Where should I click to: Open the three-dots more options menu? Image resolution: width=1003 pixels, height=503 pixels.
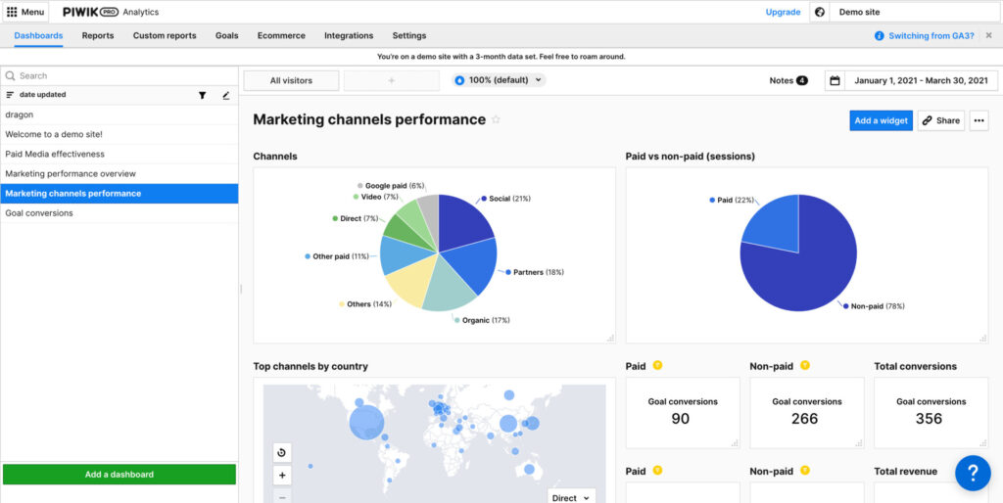[979, 120]
